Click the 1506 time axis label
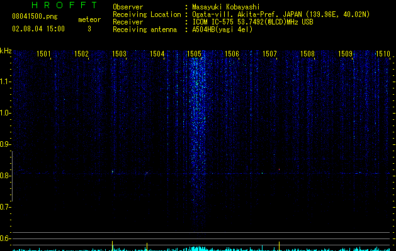396x251 pixels. 232,53
